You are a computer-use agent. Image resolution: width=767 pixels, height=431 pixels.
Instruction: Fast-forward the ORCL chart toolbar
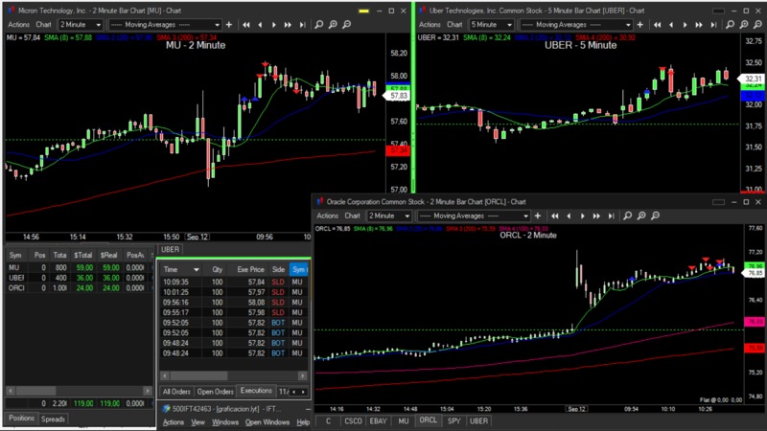(596, 216)
